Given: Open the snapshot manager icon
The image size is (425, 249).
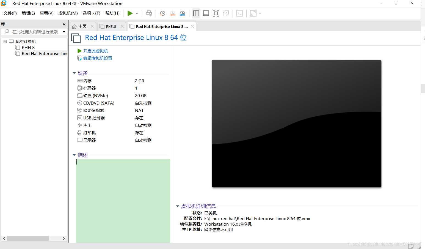Looking at the screenshot, I should [x=182, y=13].
